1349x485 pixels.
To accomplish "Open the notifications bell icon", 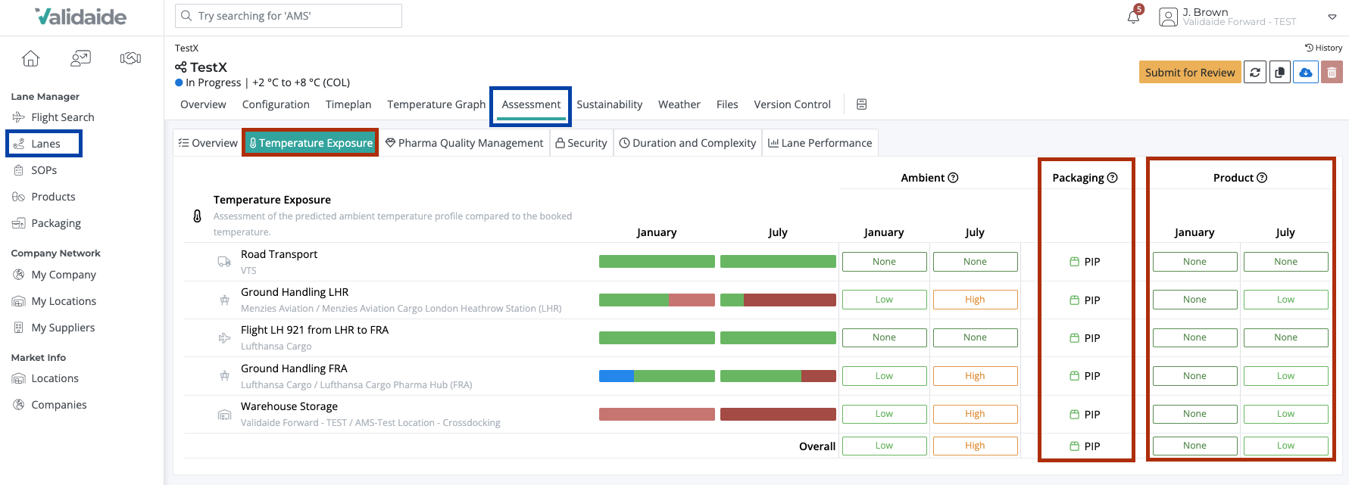I will 1133,16.
